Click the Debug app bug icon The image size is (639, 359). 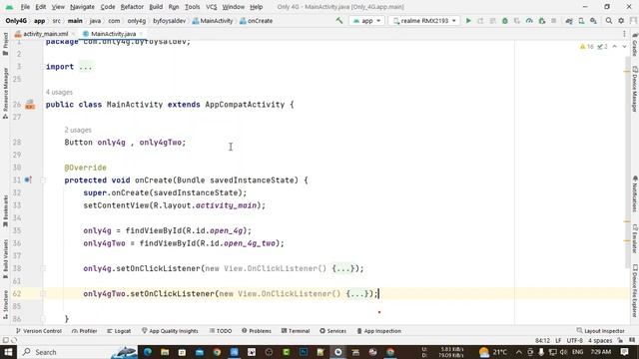click(x=505, y=20)
